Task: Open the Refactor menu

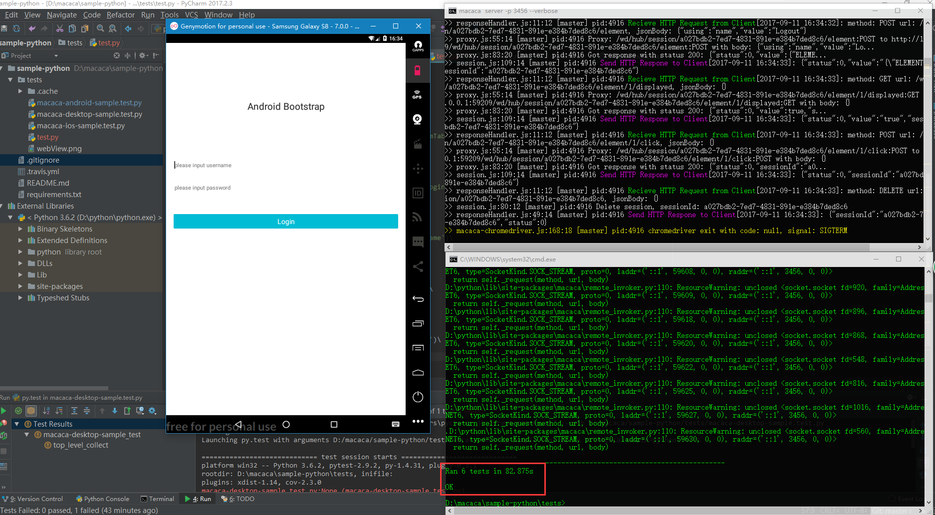Action: tap(120, 15)
